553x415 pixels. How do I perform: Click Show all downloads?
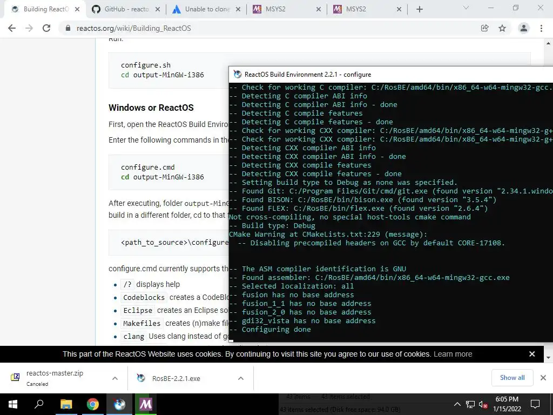[512, 378]
